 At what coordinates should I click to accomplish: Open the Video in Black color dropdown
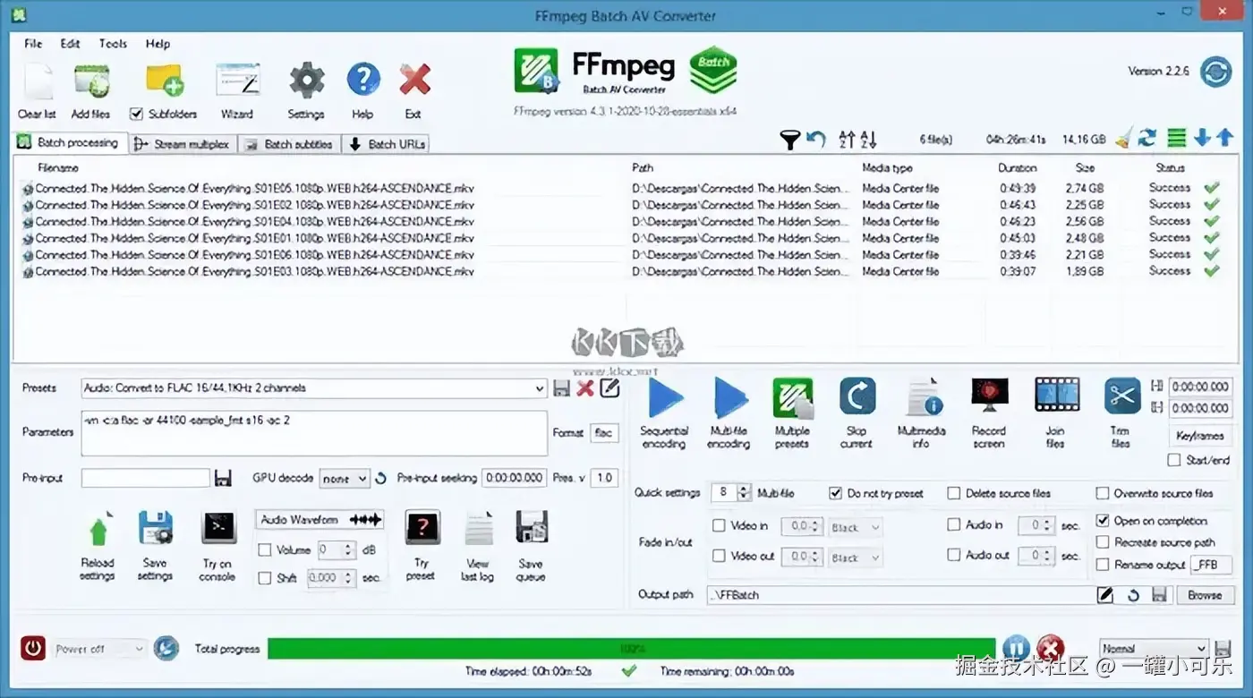[856, 528]
